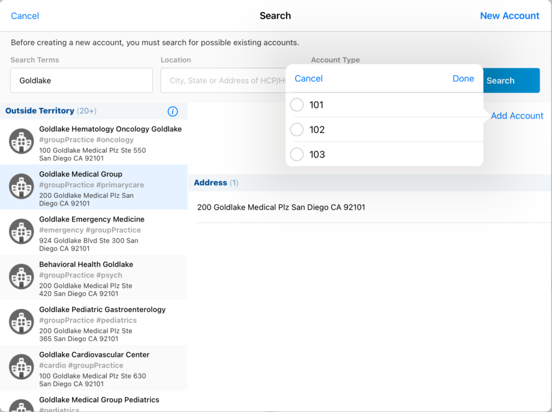Choose the 103 radio option

pyautogui.click(x=297, y=154)
